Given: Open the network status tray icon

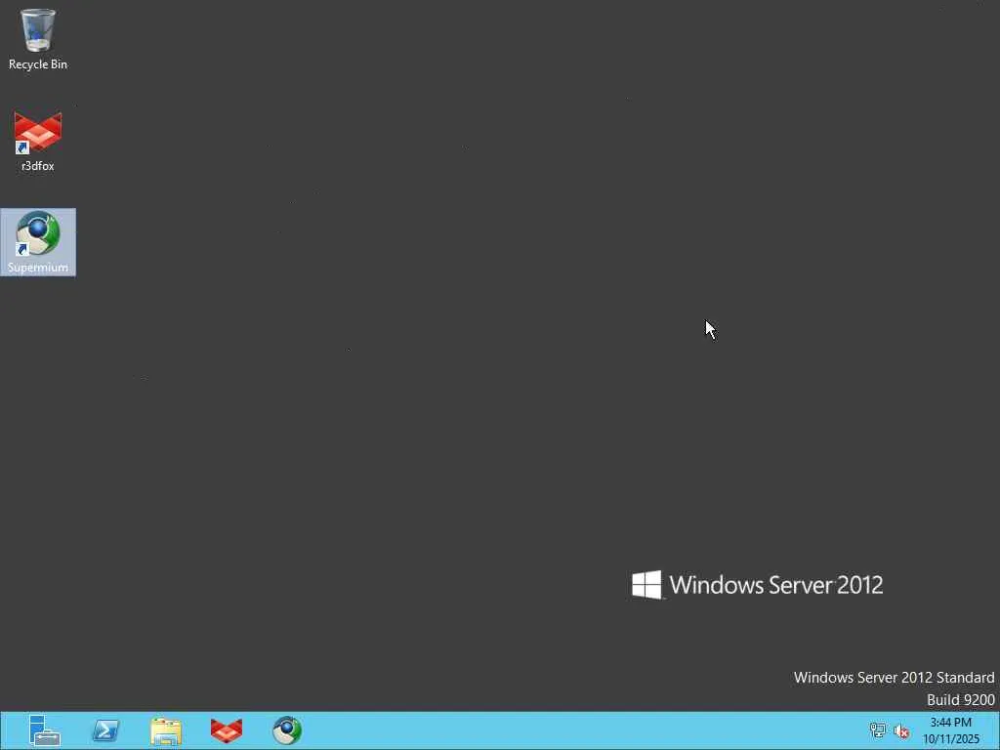Looking at the screenshot, I should [878, 730].
